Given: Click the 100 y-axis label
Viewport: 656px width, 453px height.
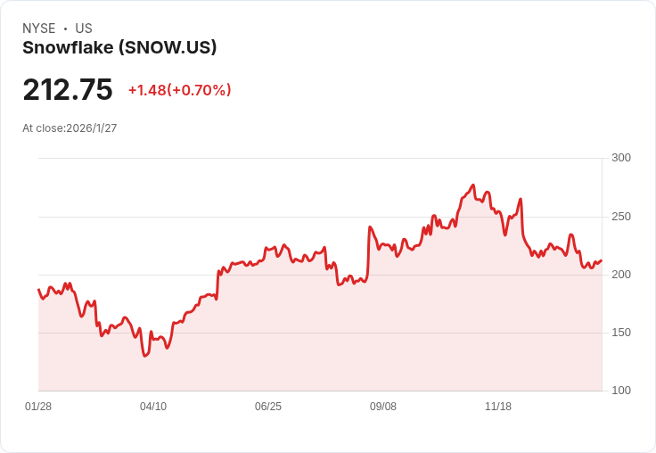Looking at the screenshot, I should point(621,391).
